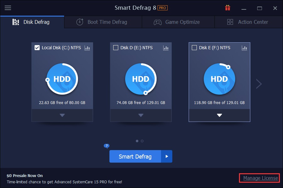The width and height of the screenshot is (283, 188).
Task: Go to the first disk page dot
Action: [137, 141]
